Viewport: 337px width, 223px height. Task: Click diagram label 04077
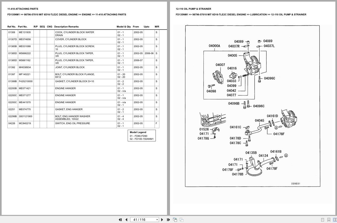coord(232,95)
